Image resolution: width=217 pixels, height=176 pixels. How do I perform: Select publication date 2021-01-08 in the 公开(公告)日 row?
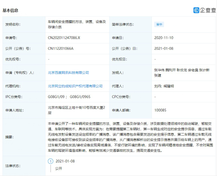(164, 48)
